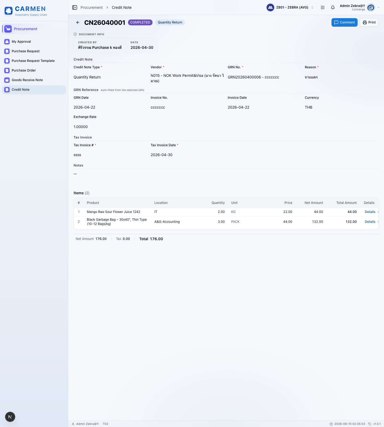Click document number CN26040001
This screenshot has height=427, width=384.
tap(105, 22)
